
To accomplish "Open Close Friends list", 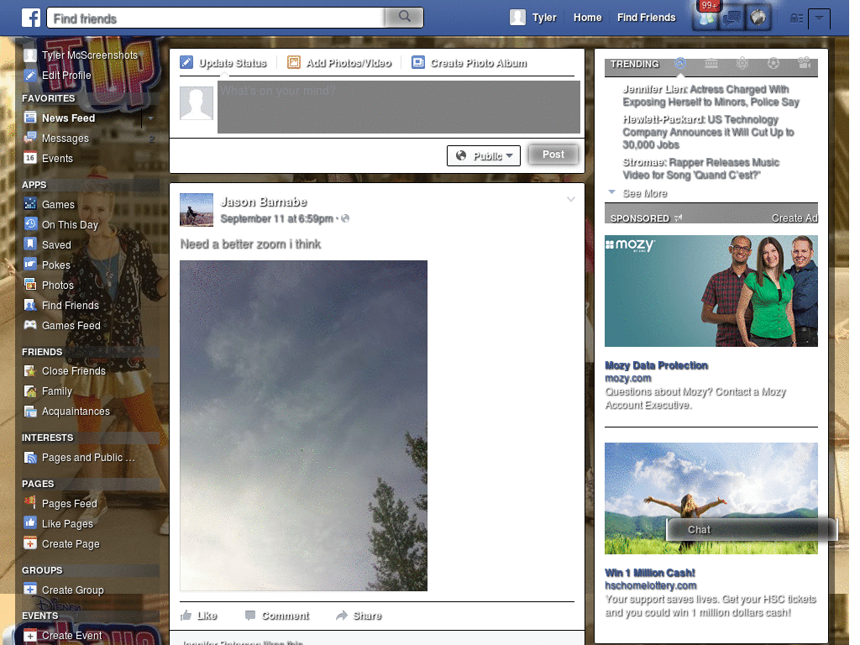I will [x=74, y=371].
